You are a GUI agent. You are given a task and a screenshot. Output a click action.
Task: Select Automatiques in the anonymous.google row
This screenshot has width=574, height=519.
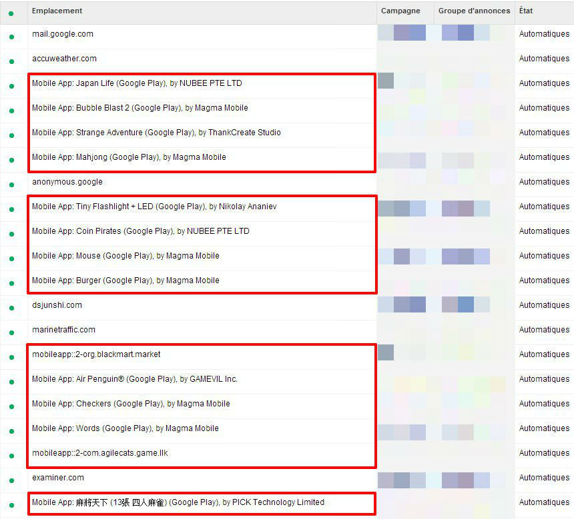point(545,182)
